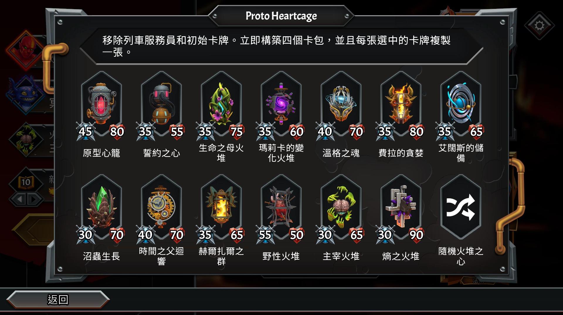Image resolution: width=563 pixels, height=315 pixels.
Task: Choose the 熵之火堆 pyre heart
Action: point(401,207)
